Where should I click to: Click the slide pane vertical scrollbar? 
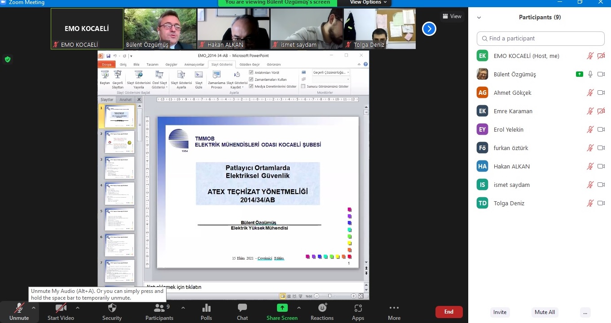click(366, 189)
